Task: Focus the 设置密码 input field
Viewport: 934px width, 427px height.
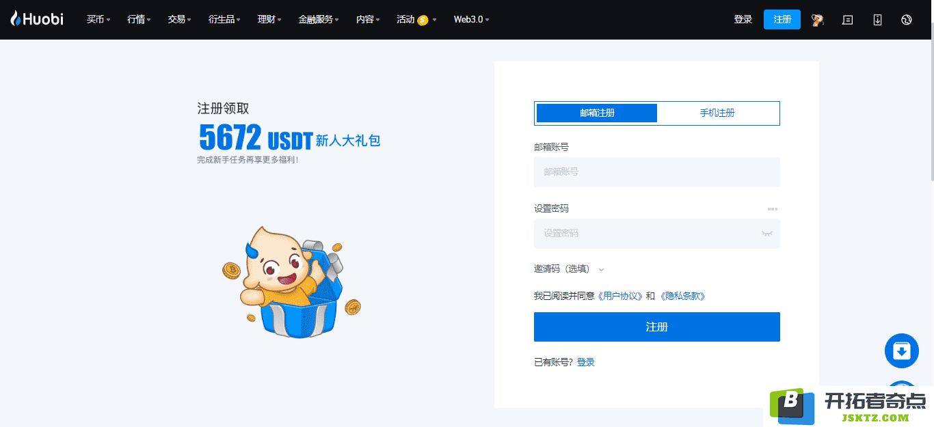Action: [x=657, y=234]
